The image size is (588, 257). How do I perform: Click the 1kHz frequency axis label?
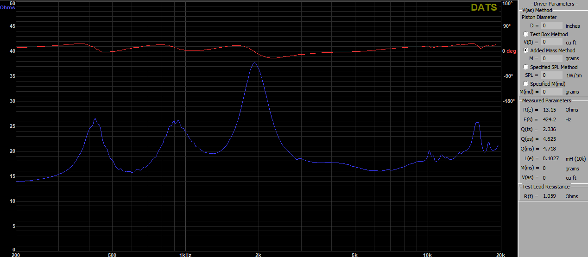(185, 254)
